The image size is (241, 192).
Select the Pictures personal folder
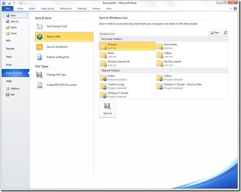[x=127, y=46]
